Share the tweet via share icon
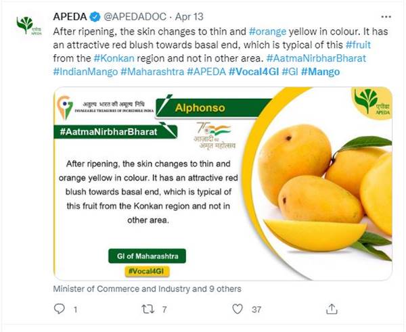The width and height of the screenshot is (406, 332). point(332,309)
